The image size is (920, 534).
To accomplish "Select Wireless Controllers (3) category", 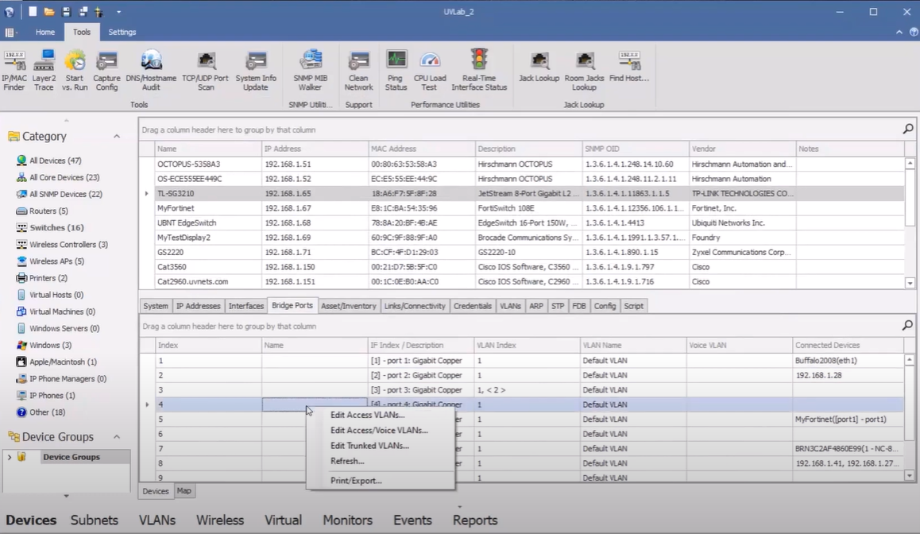I will pos(68,244).
